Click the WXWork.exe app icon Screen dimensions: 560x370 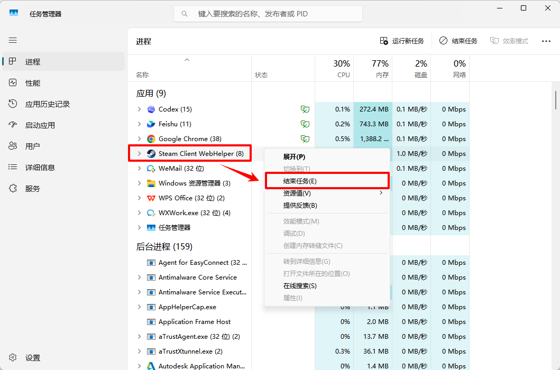pyautogui.click(x=151, y=213)
